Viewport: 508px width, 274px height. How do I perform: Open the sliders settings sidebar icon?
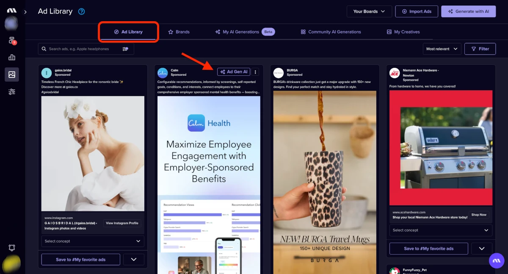[x=12, y=91]
